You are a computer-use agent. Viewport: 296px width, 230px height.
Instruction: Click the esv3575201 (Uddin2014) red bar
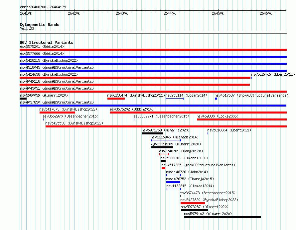[x=153, y=50]
